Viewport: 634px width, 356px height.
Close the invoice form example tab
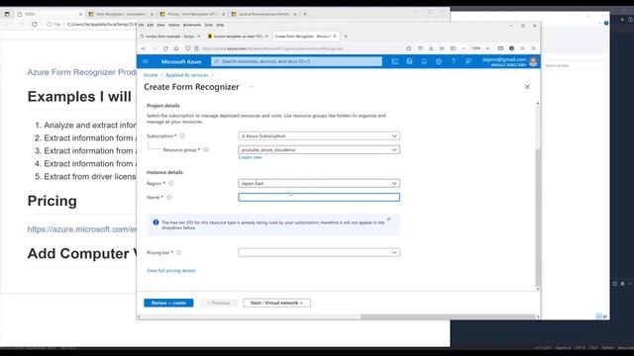[198, 37]
